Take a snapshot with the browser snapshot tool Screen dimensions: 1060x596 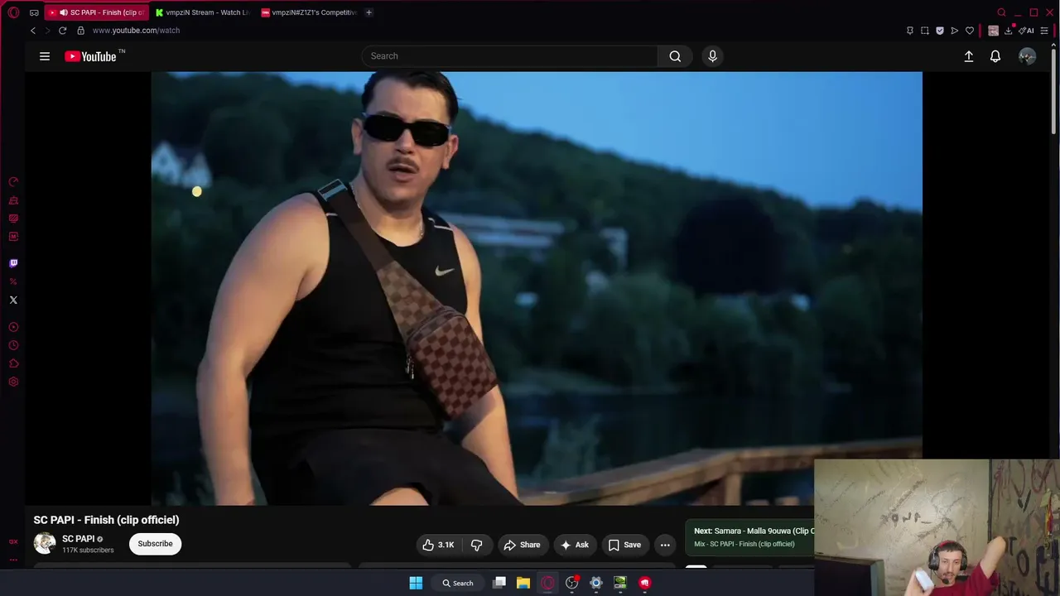[925, 31]
